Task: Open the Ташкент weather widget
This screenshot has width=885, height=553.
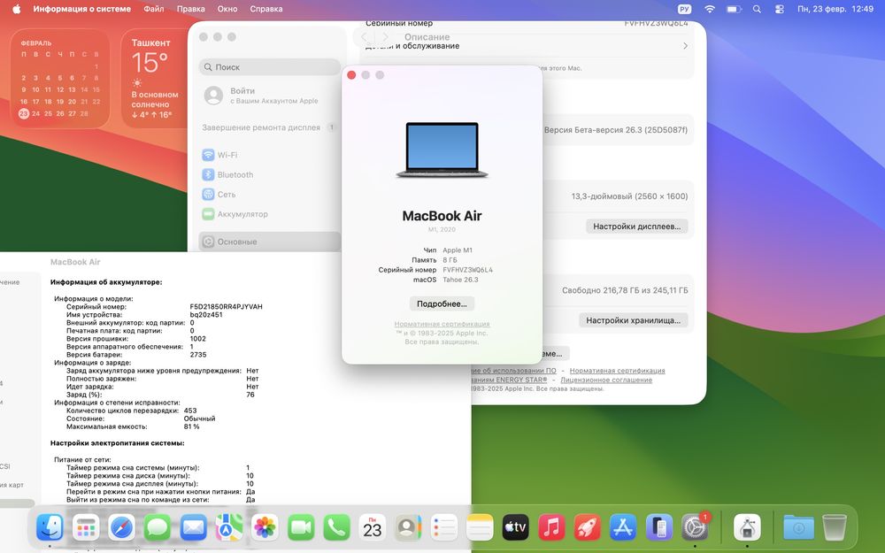Action: point(155,79)
